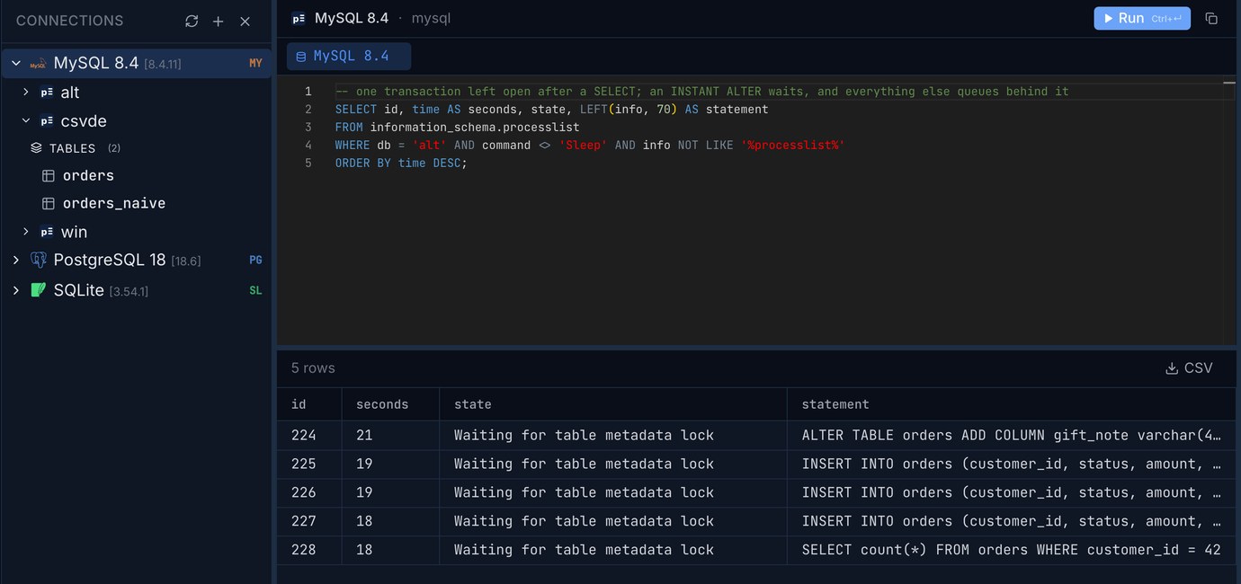Select result cell id 228
1241x584 pixels.
click(x=309, y=550)
